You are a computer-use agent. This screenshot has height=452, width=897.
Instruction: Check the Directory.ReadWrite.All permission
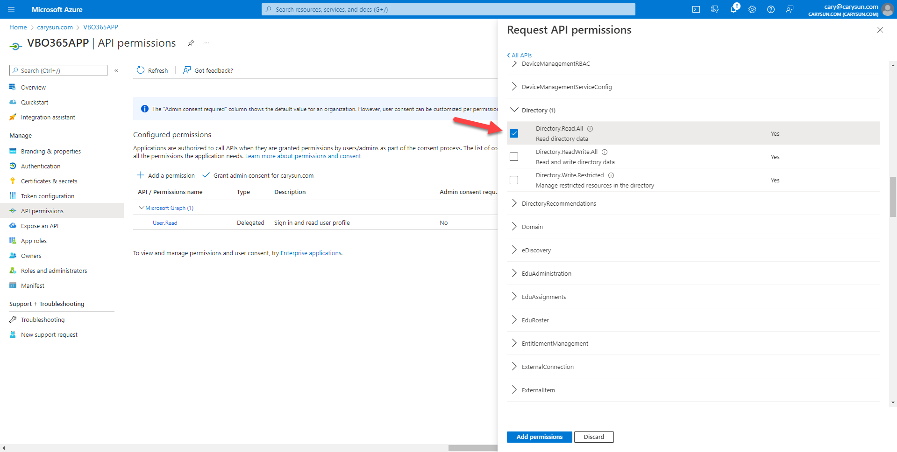click(x=514, y=157)
